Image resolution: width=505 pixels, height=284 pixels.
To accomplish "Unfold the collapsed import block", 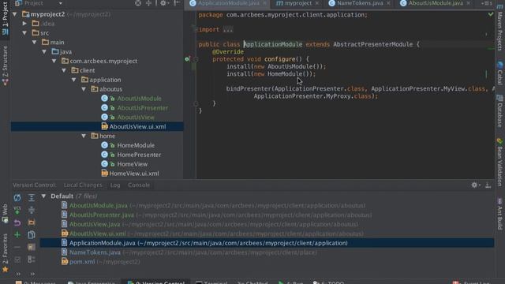I will [x=228, y=29].
